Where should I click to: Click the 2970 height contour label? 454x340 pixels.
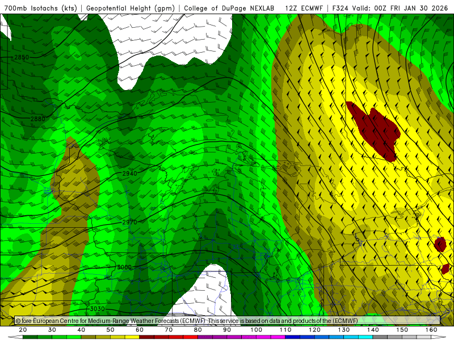(130, 222)
